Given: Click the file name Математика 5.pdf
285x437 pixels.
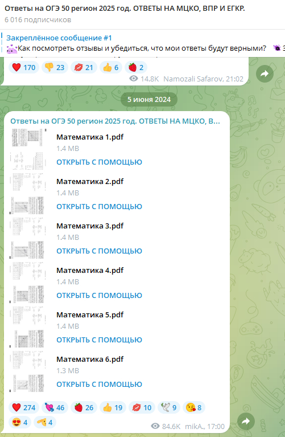Looking at the screenshot, I should coord(90,315).
